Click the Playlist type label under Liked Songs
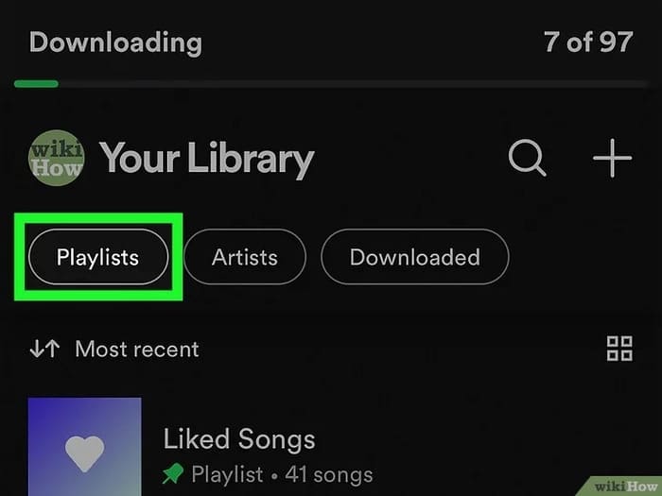 tap(226, 474)
